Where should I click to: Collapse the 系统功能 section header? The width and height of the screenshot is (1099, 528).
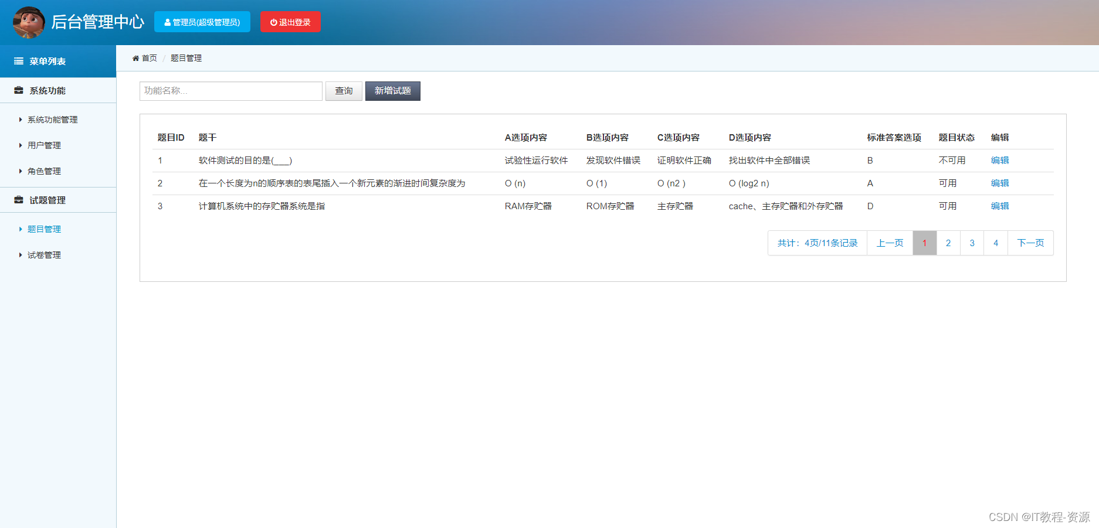58,91
